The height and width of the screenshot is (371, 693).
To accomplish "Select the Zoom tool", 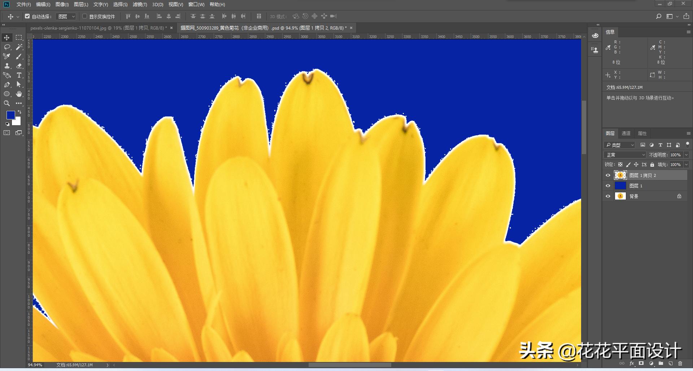I will [x=7, y=103].
